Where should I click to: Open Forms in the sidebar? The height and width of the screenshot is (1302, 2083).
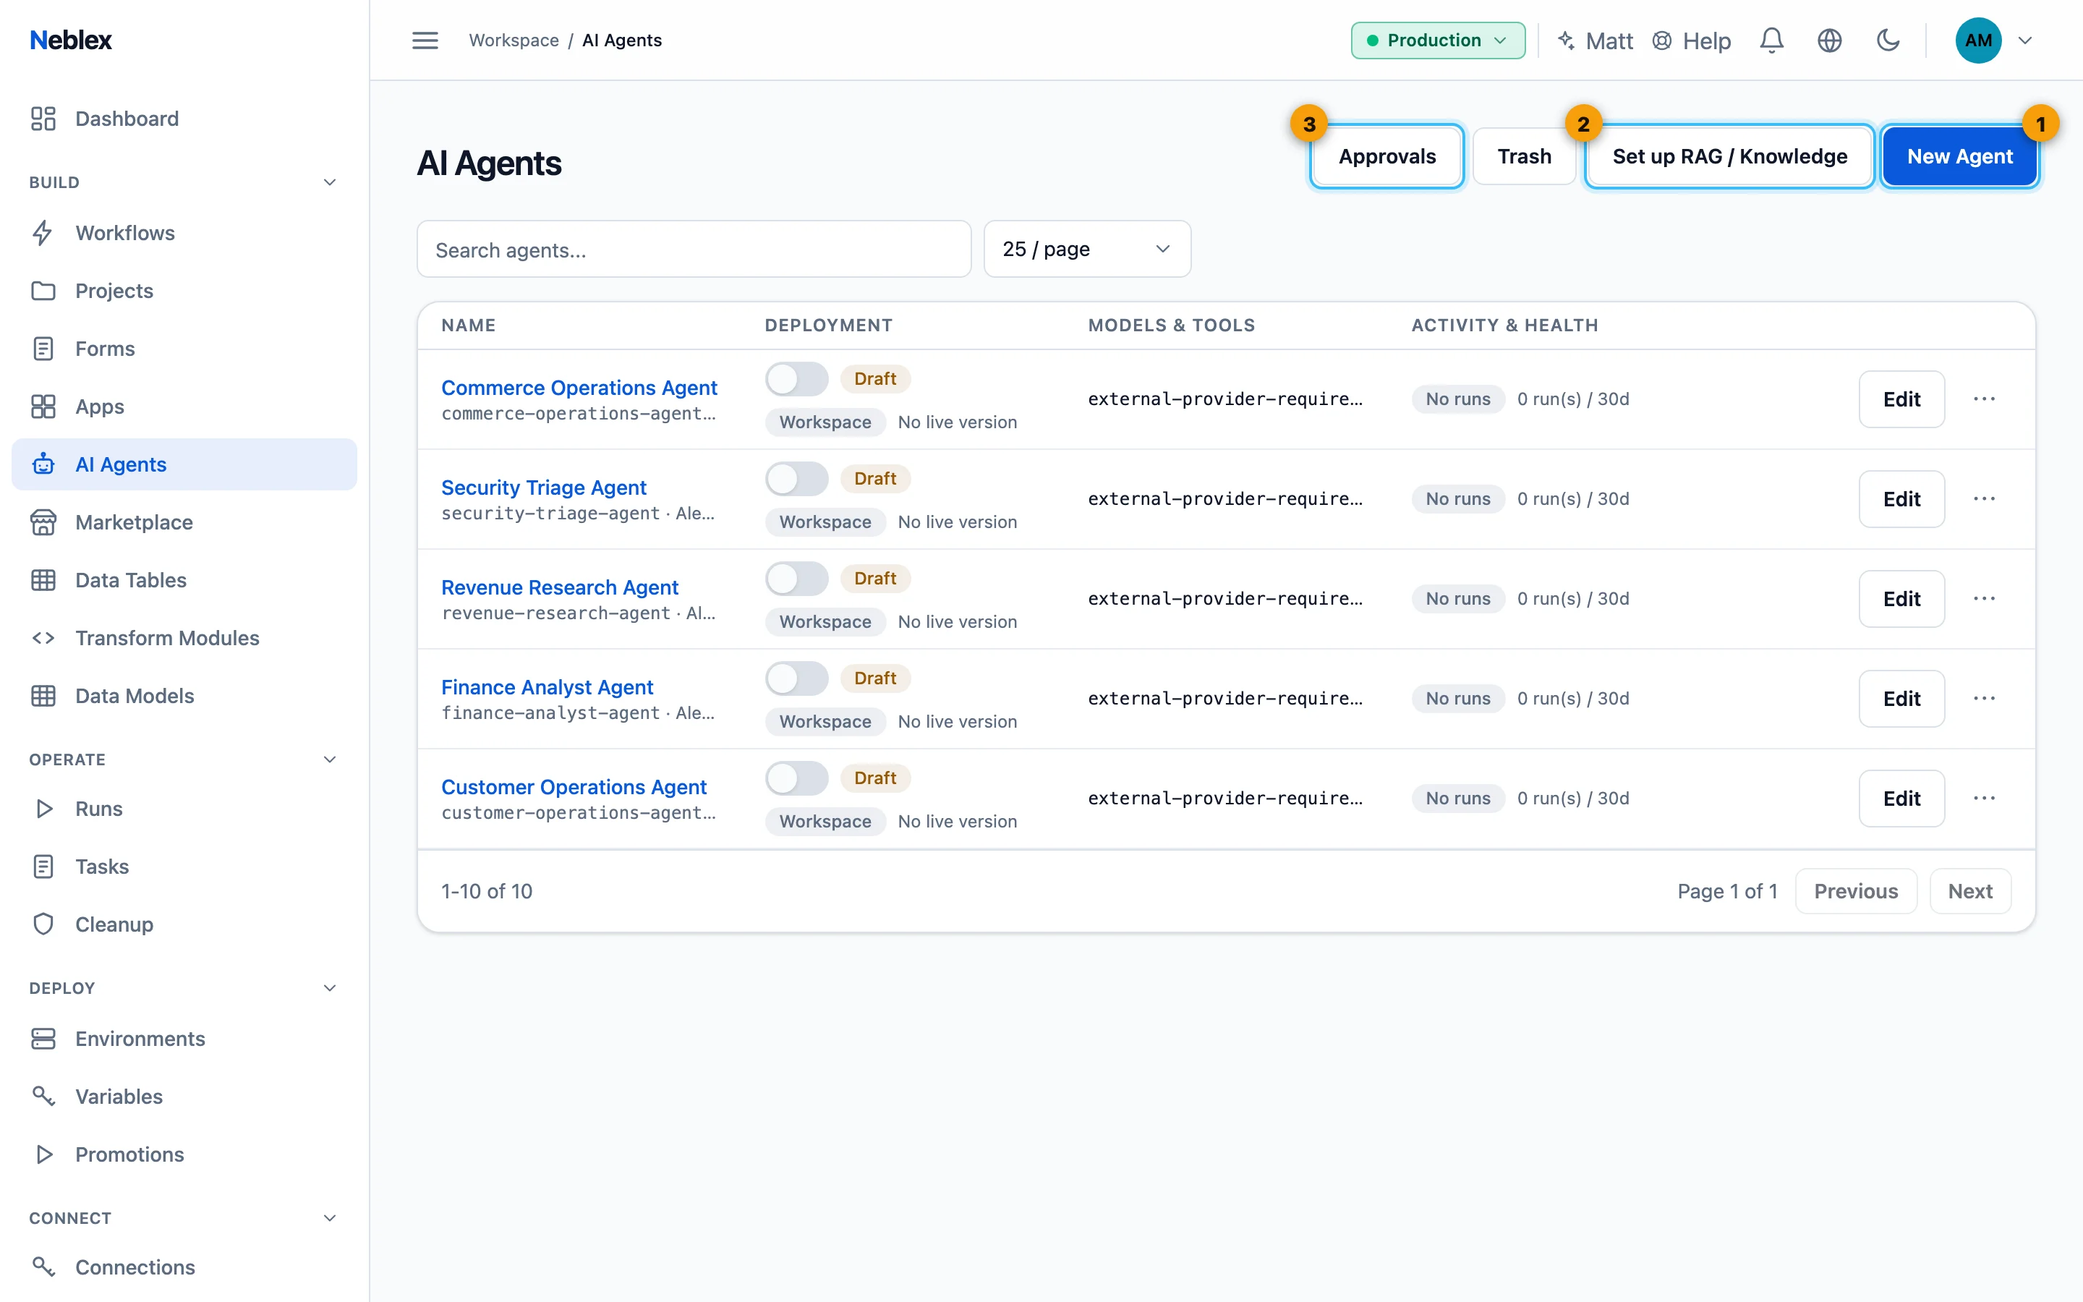[x=184, y=349]
